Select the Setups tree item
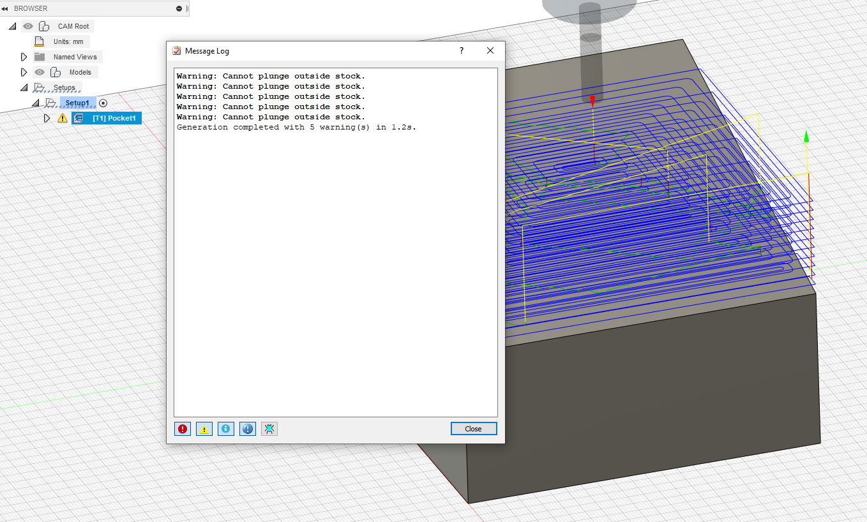This screenshot has width=867, height=522. 64,87
